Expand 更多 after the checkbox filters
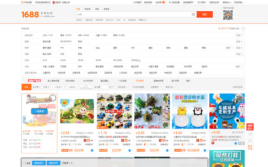This screenshot has width=268, height=167. (190, 81)
